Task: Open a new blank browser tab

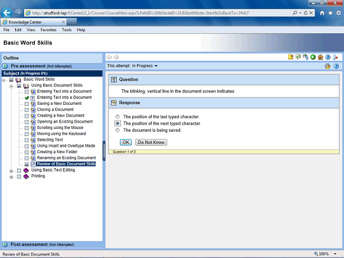Action: [71, 22]
